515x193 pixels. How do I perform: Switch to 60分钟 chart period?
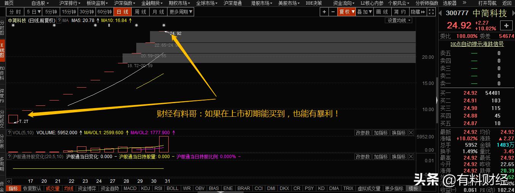click(x=105, y=12)
